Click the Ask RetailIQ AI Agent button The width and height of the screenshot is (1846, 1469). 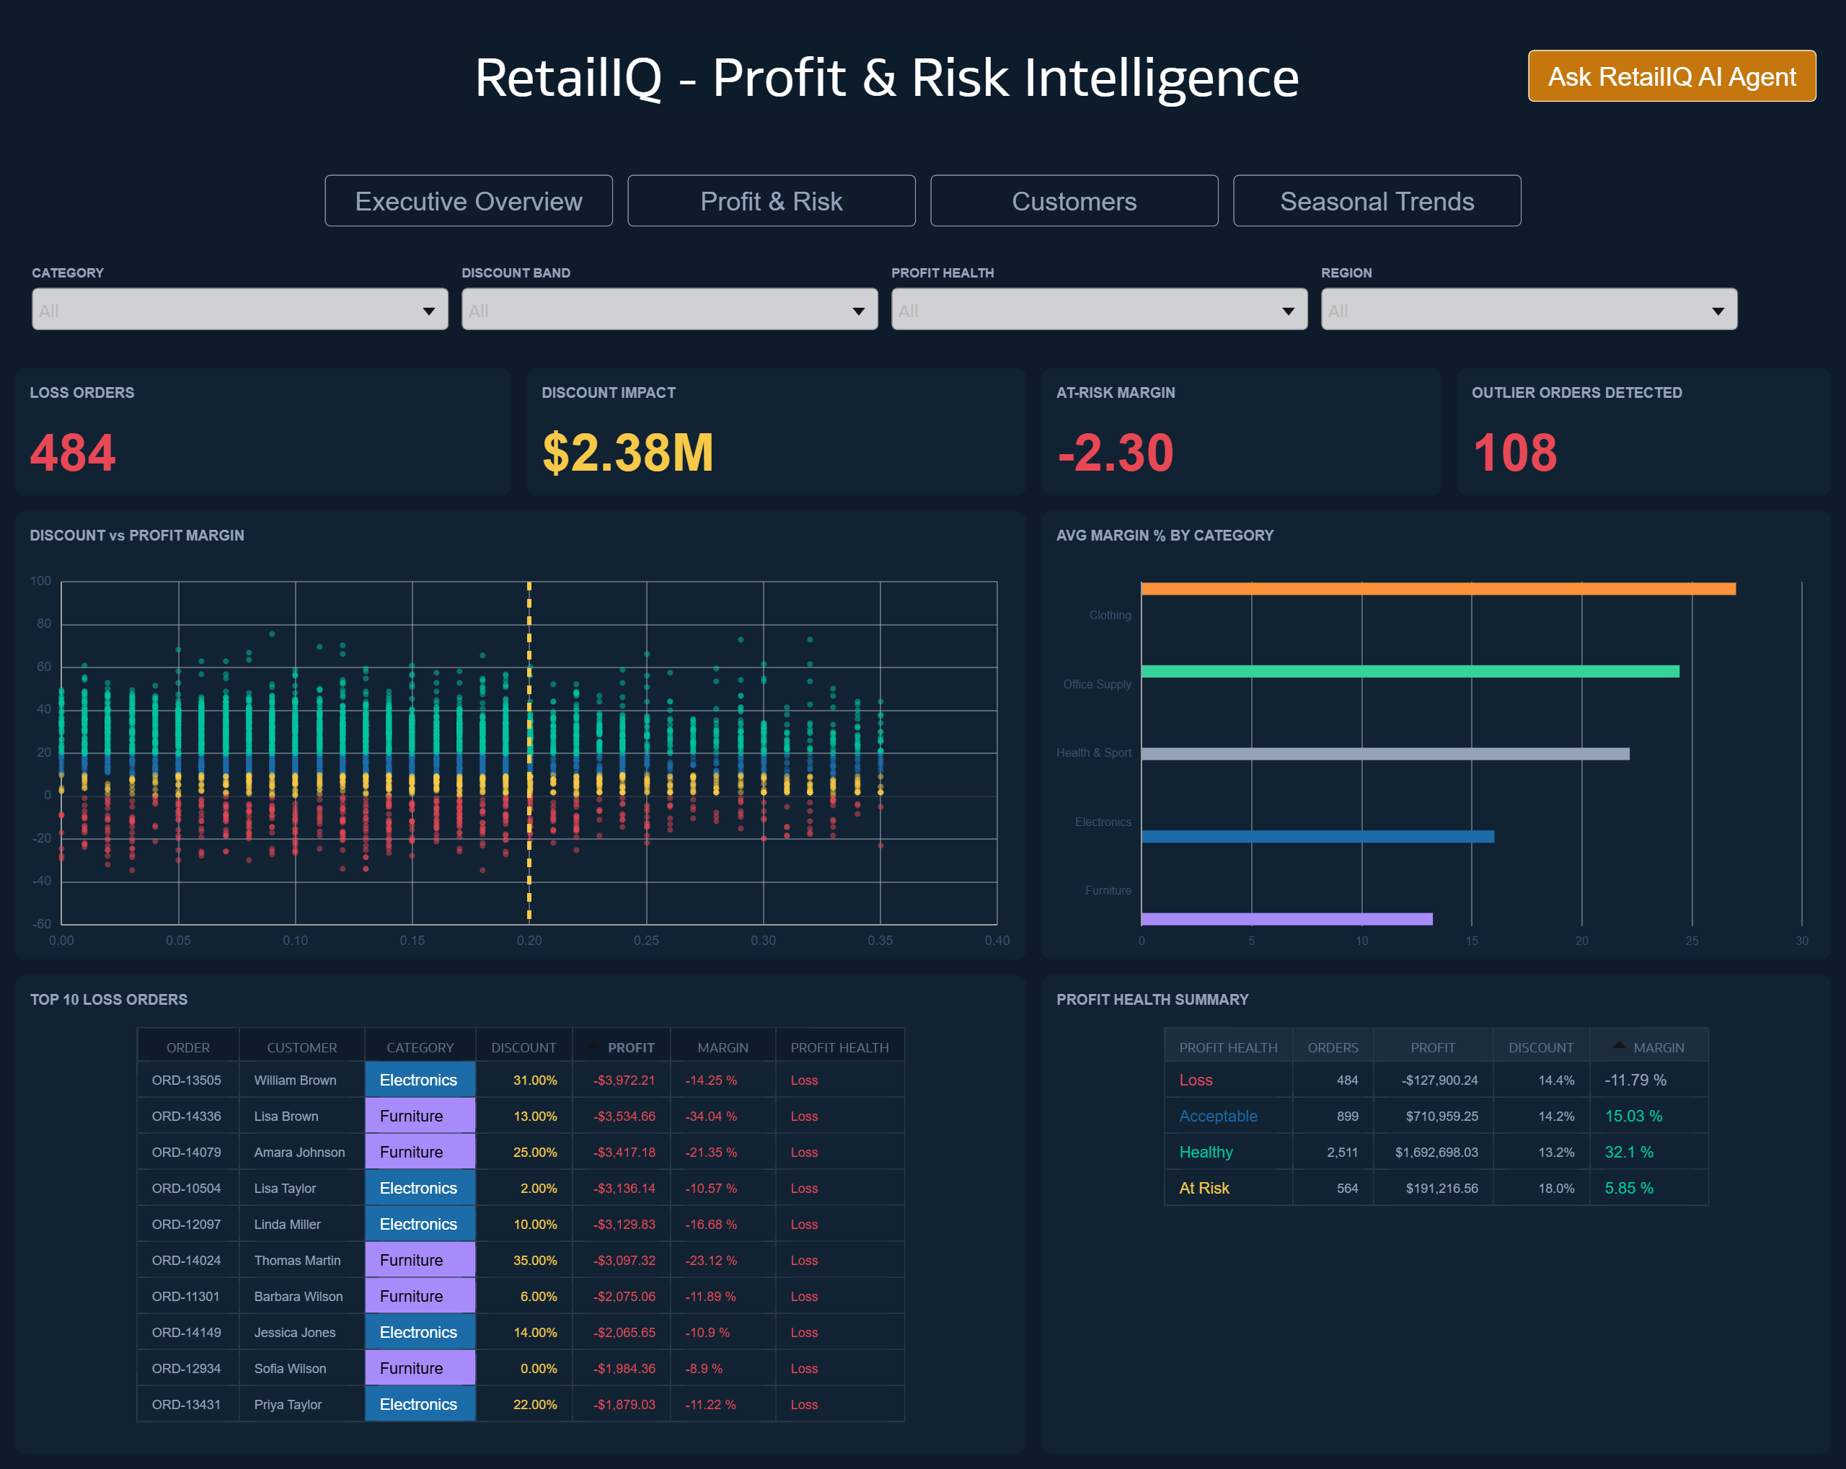coord(1671,76)
